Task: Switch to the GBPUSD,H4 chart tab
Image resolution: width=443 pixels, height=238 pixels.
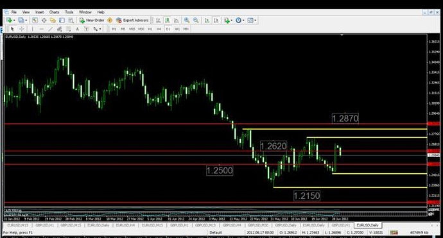Action: click(x=232, y=225)
